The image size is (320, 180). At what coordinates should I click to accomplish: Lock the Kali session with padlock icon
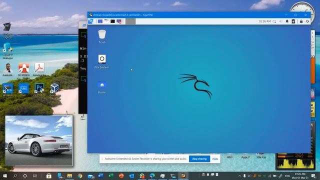pyautogui.click(x=301, y=21)
